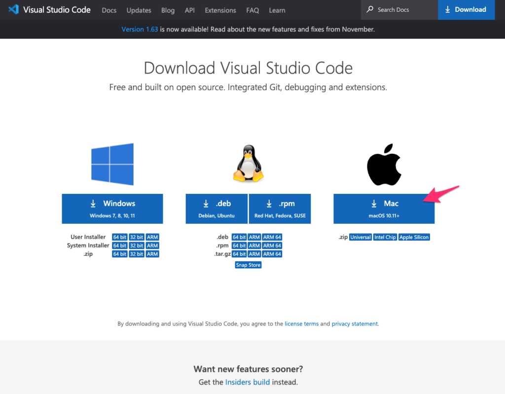Download Linux .tar.gz ARM
505x394 pixels.
coord(254,254)
